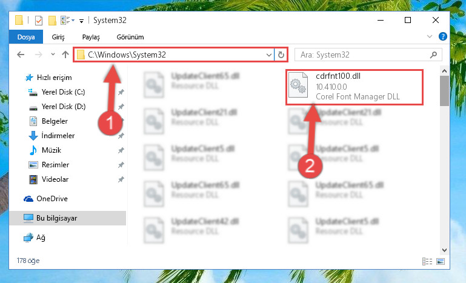Viewport: 466px width, 283px height.
Task: Open recent locations dropdown arrow
Action: pos(53,54)
